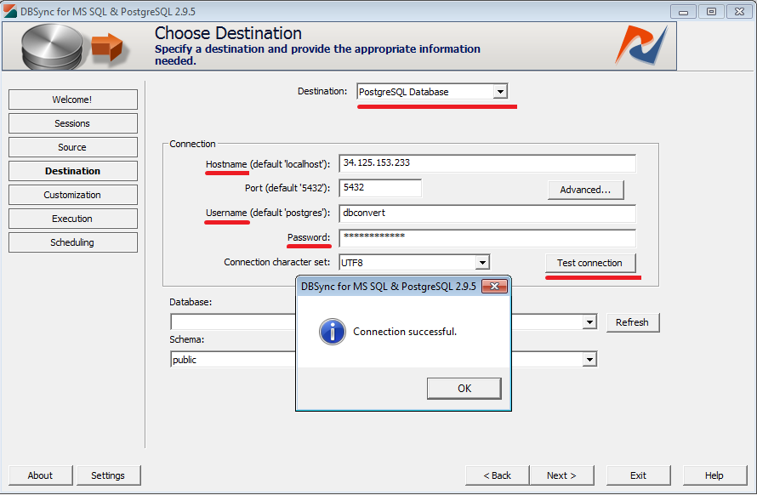The width and height of the screenshot is (757, 495).
Task: Open the Scheduling step
Action: (x=73, y=242)
